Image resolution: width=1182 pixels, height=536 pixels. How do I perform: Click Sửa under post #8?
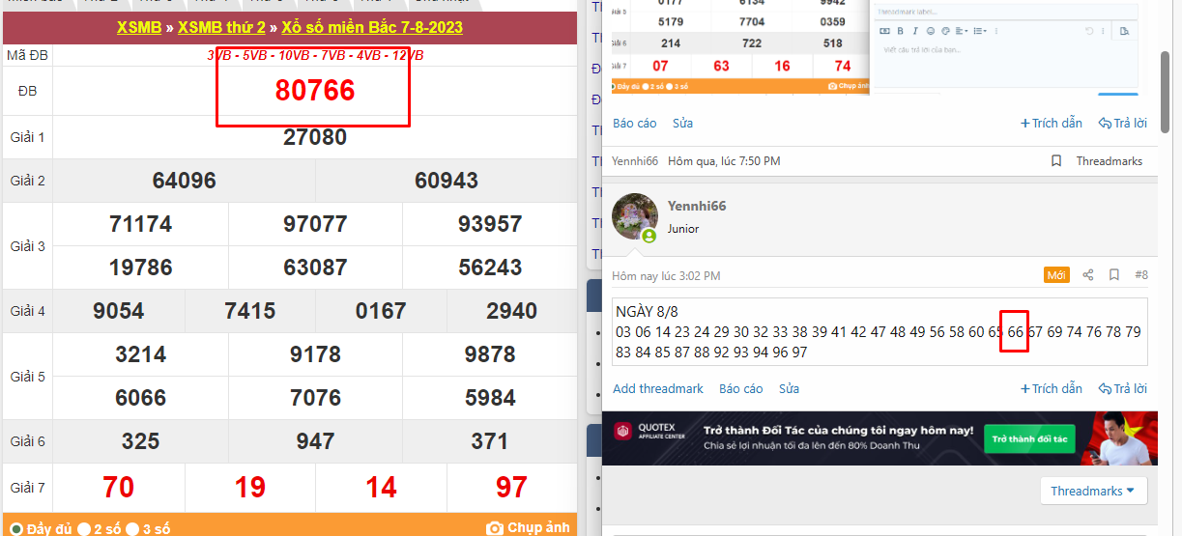coord(790,388)
